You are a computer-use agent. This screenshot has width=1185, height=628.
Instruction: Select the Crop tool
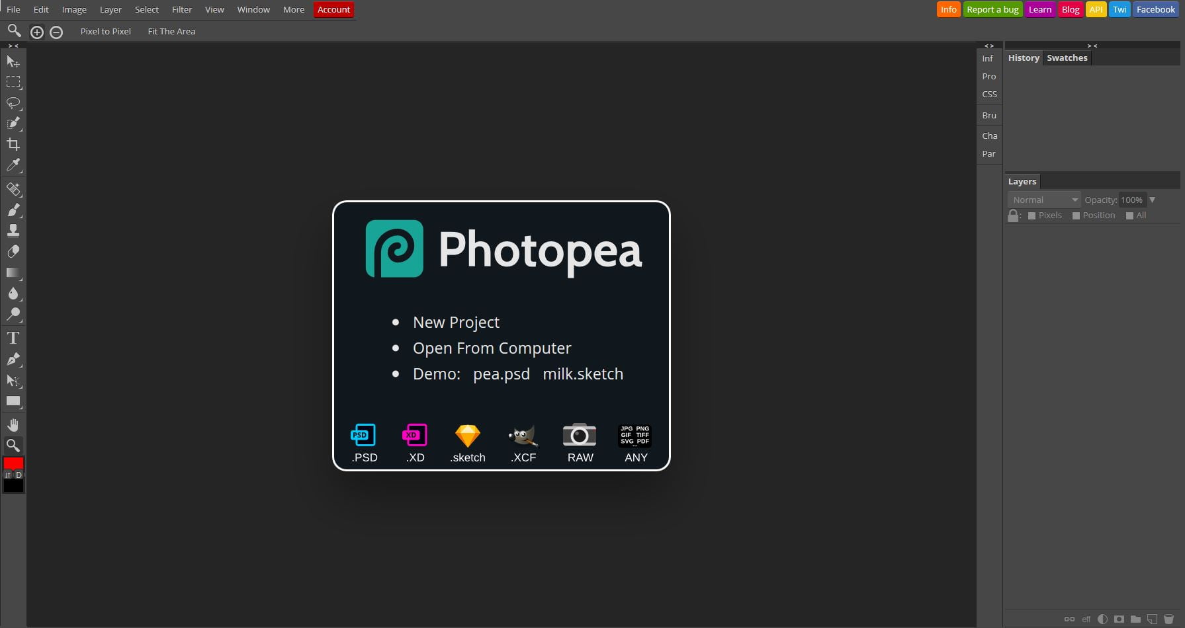13,144
